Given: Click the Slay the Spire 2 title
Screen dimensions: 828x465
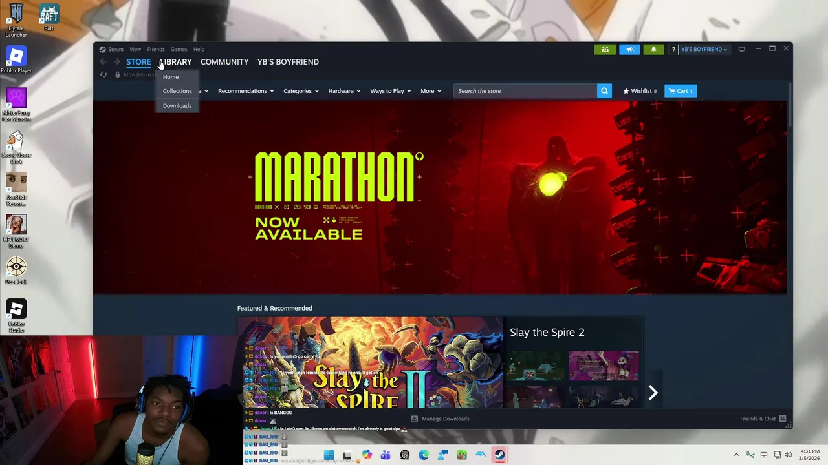Looking at the screenshot, I should (547, 332).
